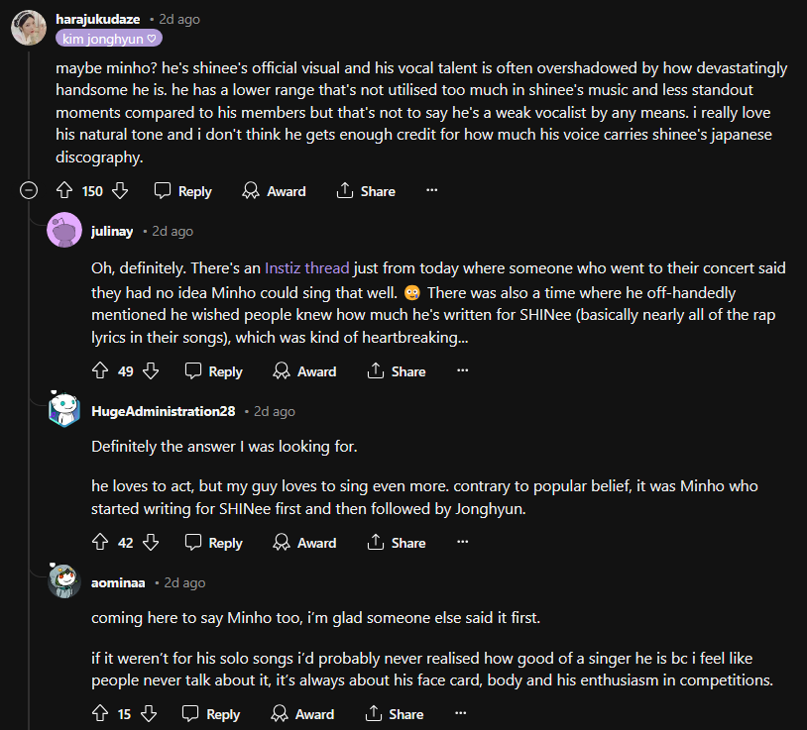Upvote HugeAdministration28's comment
807x730 pixels.
point(99,543)
